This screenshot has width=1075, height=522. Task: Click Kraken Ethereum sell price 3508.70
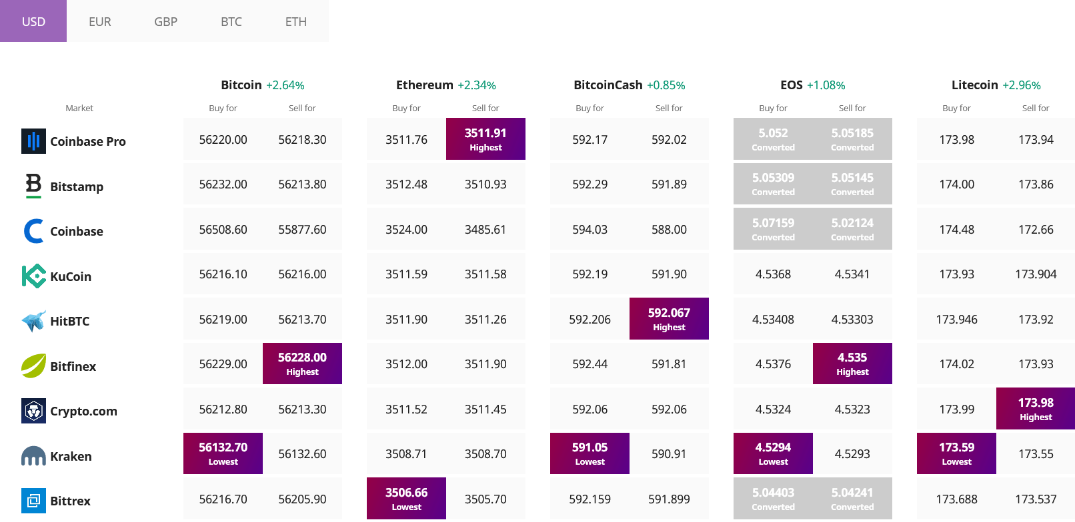click(485, 454)
